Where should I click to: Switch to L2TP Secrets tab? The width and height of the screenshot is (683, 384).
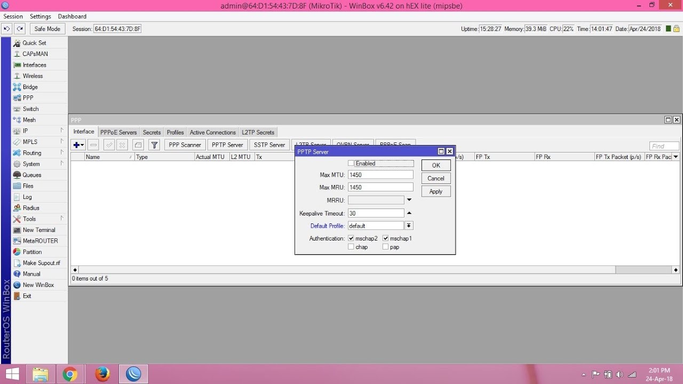[x=258, y=132]
